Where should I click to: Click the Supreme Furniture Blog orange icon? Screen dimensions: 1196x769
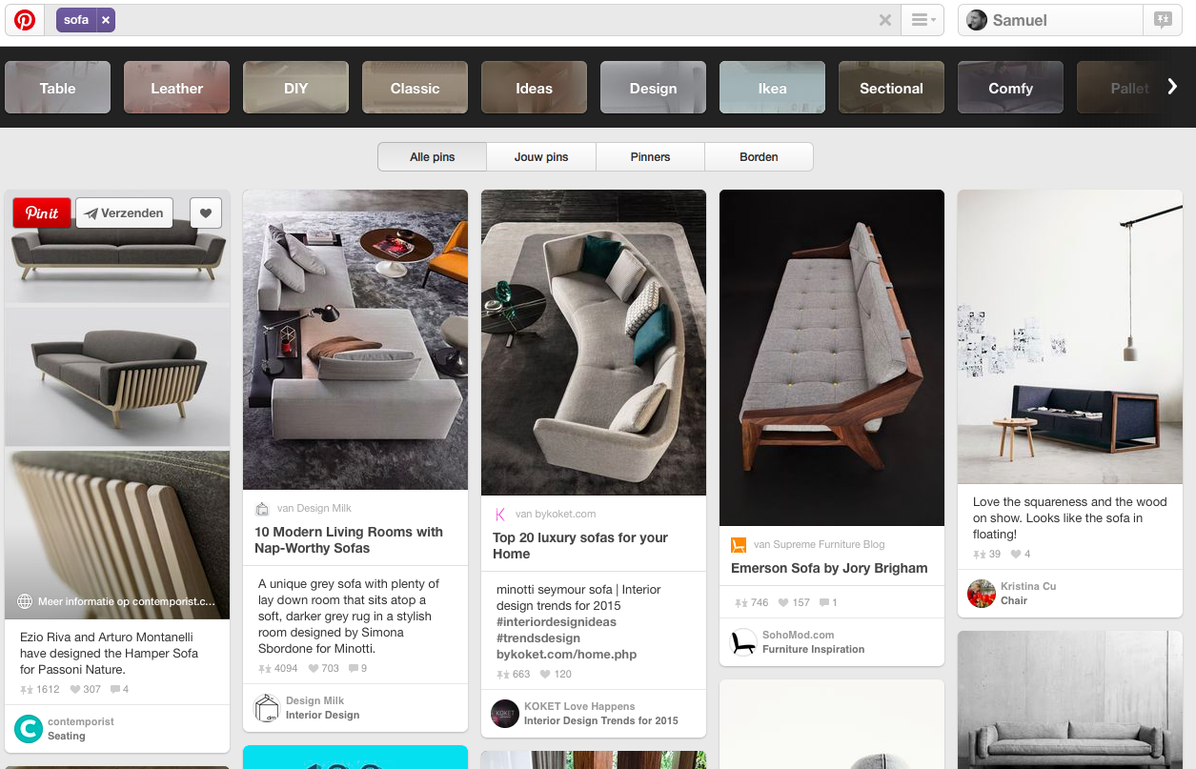pos(739,545)
